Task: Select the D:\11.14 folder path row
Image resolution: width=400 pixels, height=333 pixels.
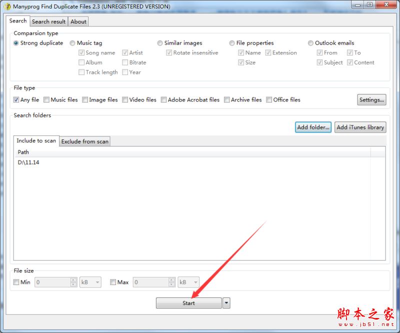Action: [x=192, y=162]
